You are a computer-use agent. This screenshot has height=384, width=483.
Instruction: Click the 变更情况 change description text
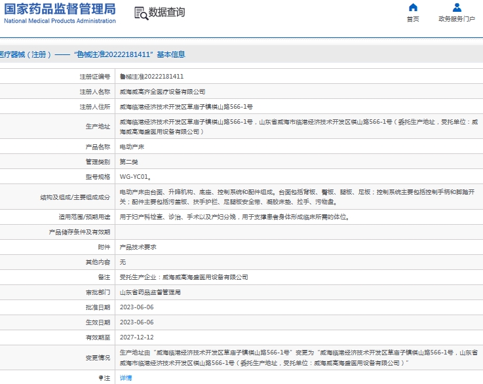(299, 358)
